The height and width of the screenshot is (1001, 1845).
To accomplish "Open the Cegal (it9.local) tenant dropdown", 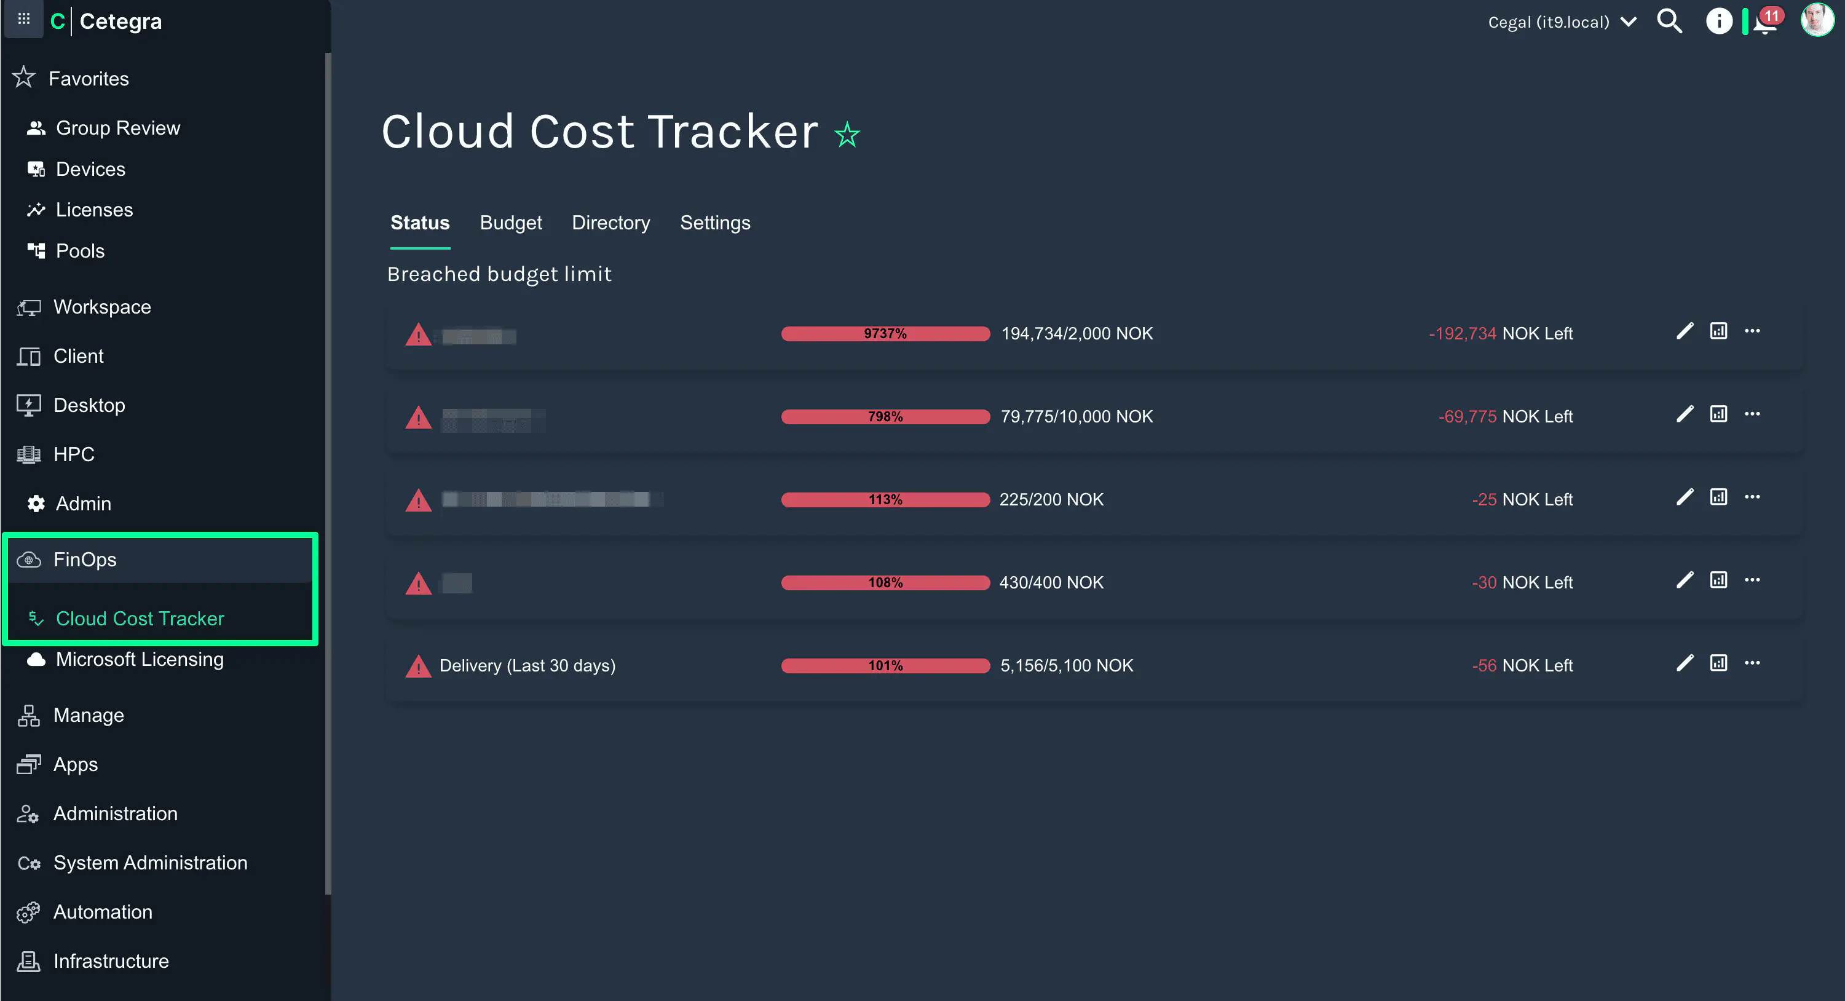I will pos(1562,22).
